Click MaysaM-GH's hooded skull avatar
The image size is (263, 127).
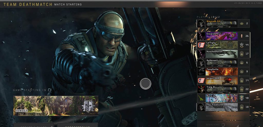[x=201, y=24]
